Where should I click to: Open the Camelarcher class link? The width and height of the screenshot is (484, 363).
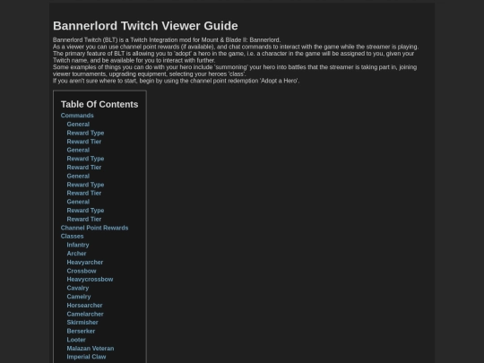click(x=85, y=314)
